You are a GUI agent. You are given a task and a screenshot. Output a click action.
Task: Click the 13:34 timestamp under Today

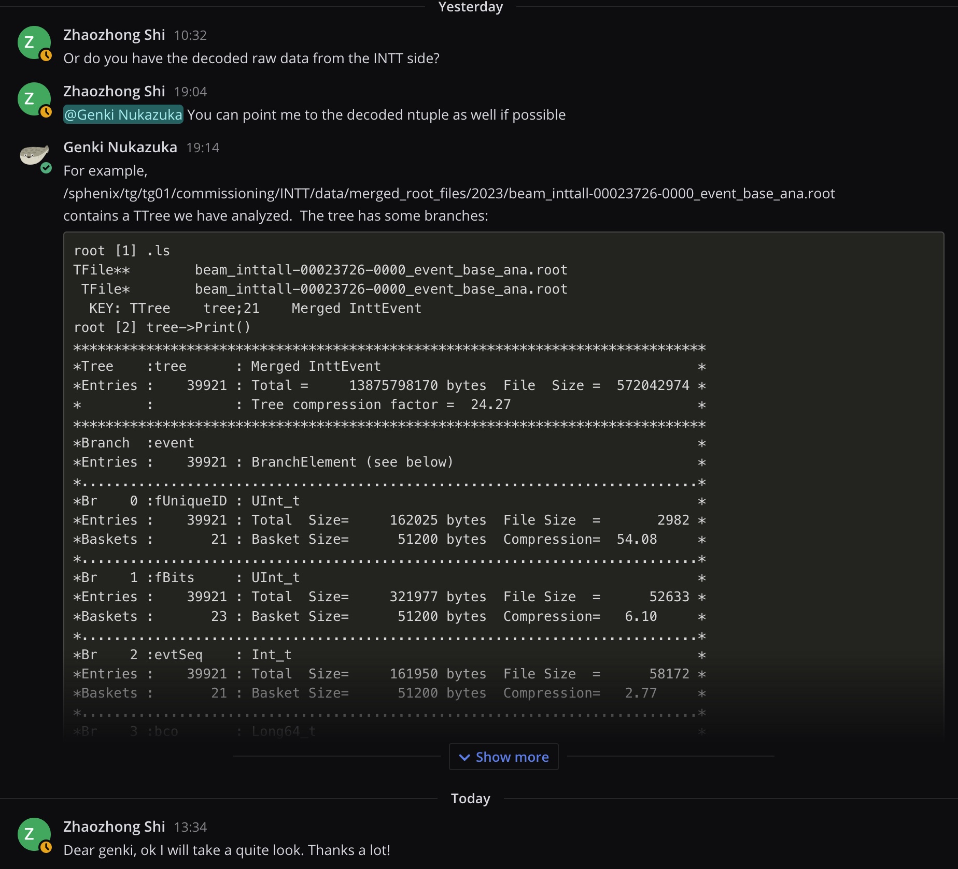click(x=190, y=827)
